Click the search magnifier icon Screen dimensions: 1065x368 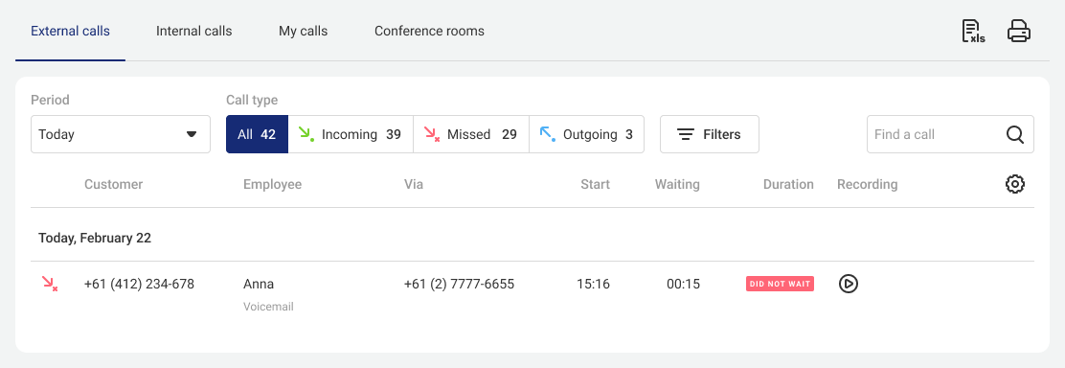(x=1015, y=134)
